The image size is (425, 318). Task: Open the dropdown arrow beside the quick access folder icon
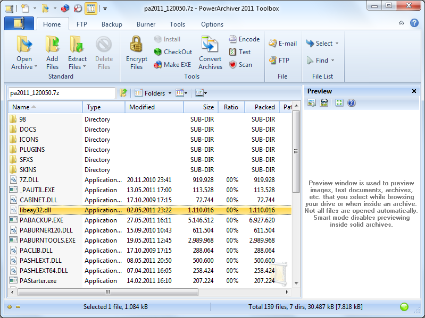pos(55,8)
